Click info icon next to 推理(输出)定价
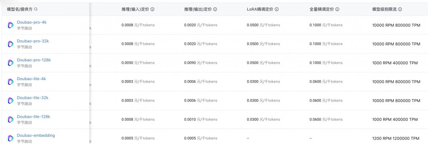 pyautogui.click(x=215, y=9)
